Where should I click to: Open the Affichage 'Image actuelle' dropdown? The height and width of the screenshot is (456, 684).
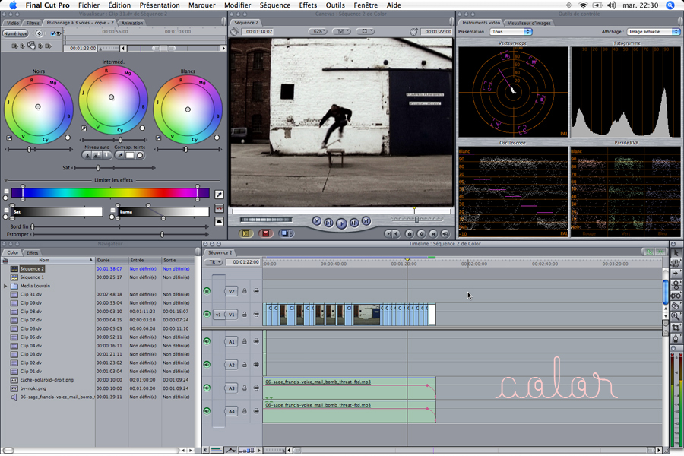coord(654,32)
